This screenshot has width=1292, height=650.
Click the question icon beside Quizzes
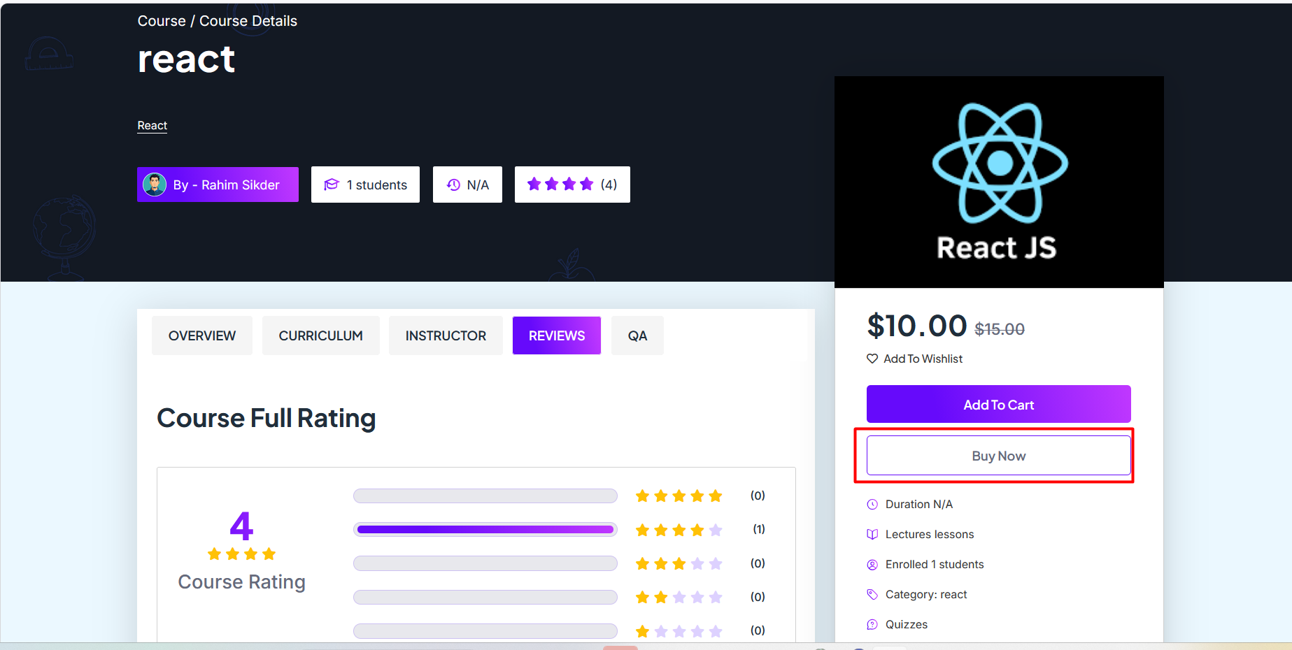872,625
